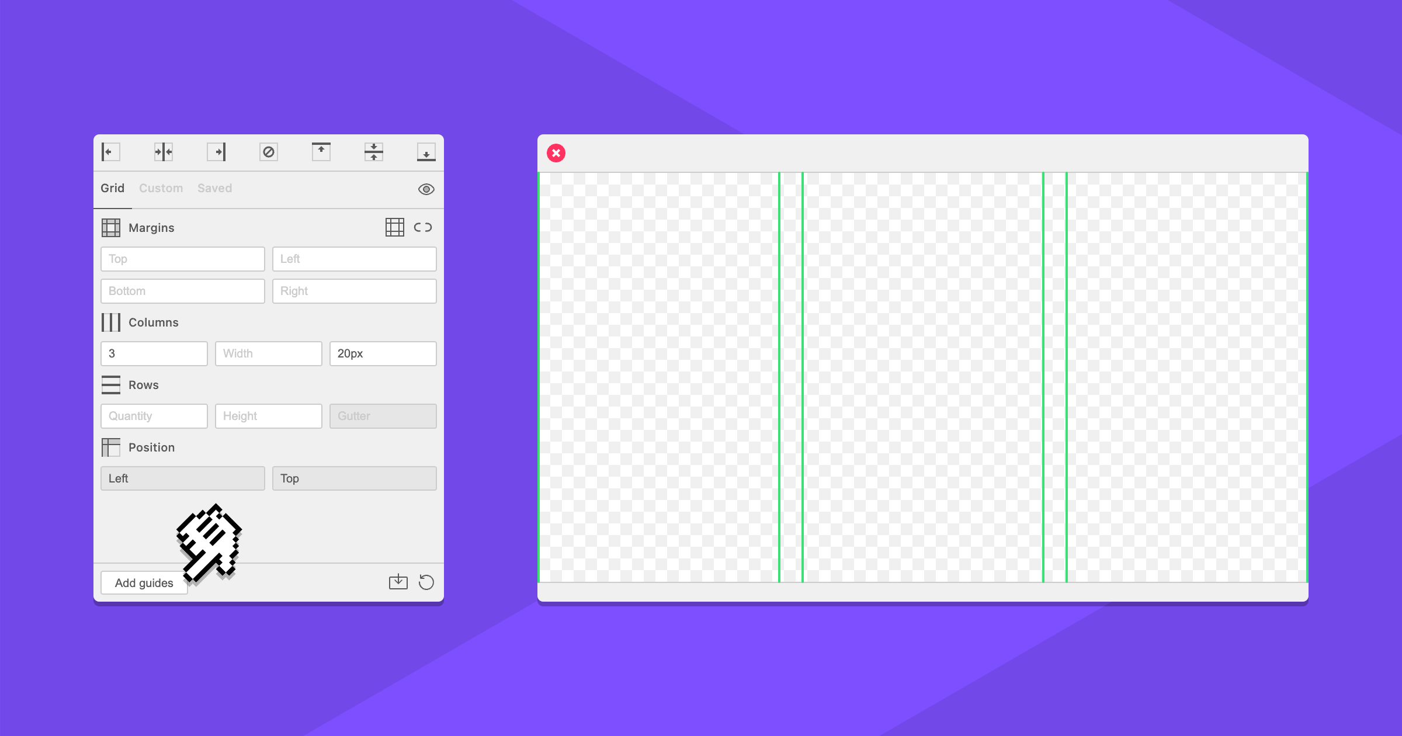Select the Grid tab
1402x736 pixels.
[x=112, y=188]
